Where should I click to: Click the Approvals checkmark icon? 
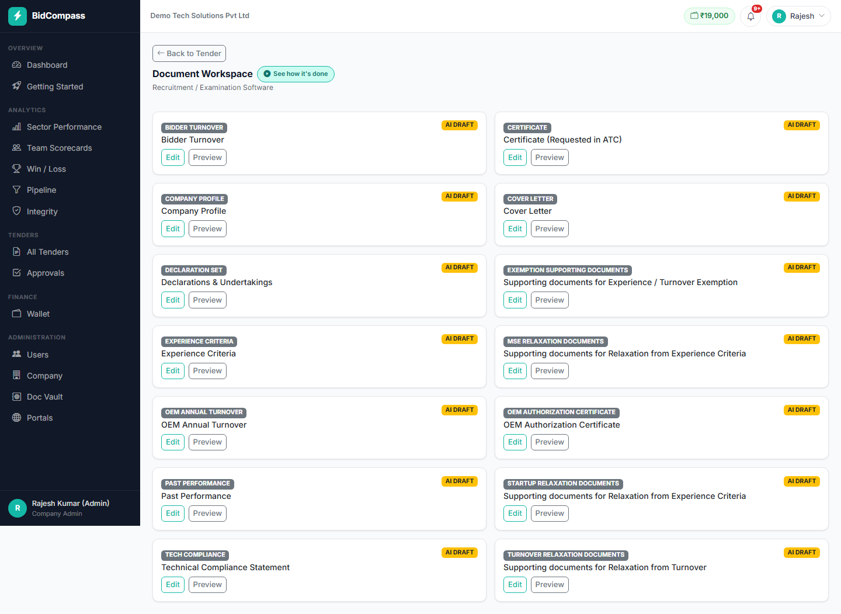(x=16, y=273)
